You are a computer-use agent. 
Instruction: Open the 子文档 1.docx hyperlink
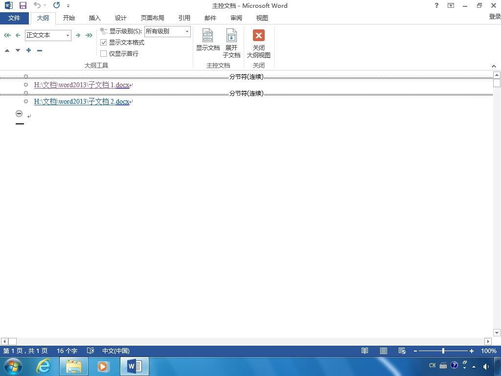(x=82, y=85)
